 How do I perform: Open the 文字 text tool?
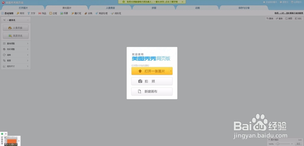click(31, 13)
